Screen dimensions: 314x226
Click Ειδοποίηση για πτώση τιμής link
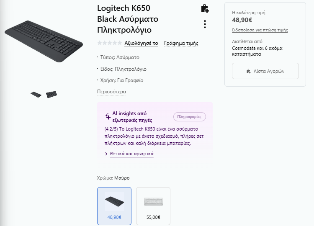pyautogui.click(x=260, y=30)
